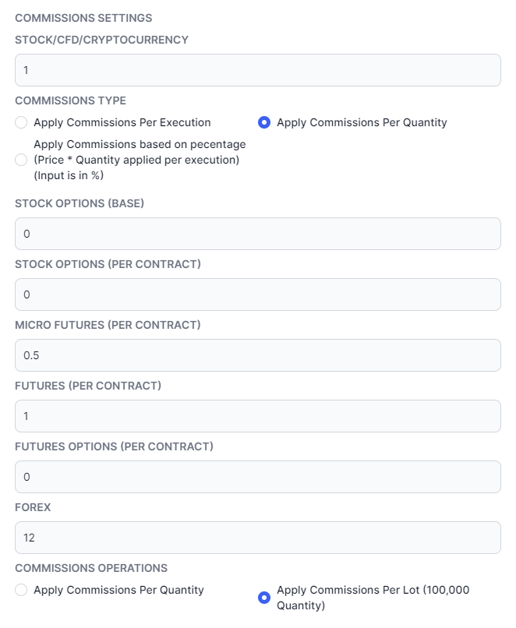Select Per Quantity radio under Commissions Operations
Screen dimensions: 516x628
pos(21,590)
